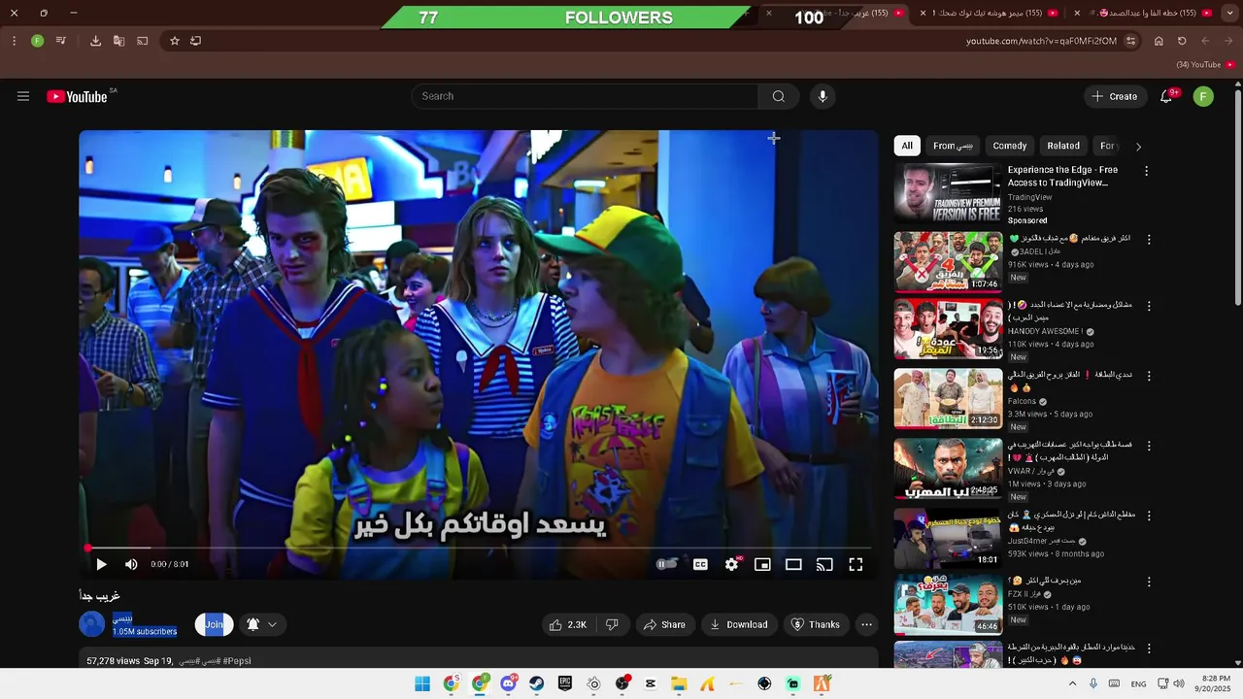Select the All filter chip

[x=907, y=146]
